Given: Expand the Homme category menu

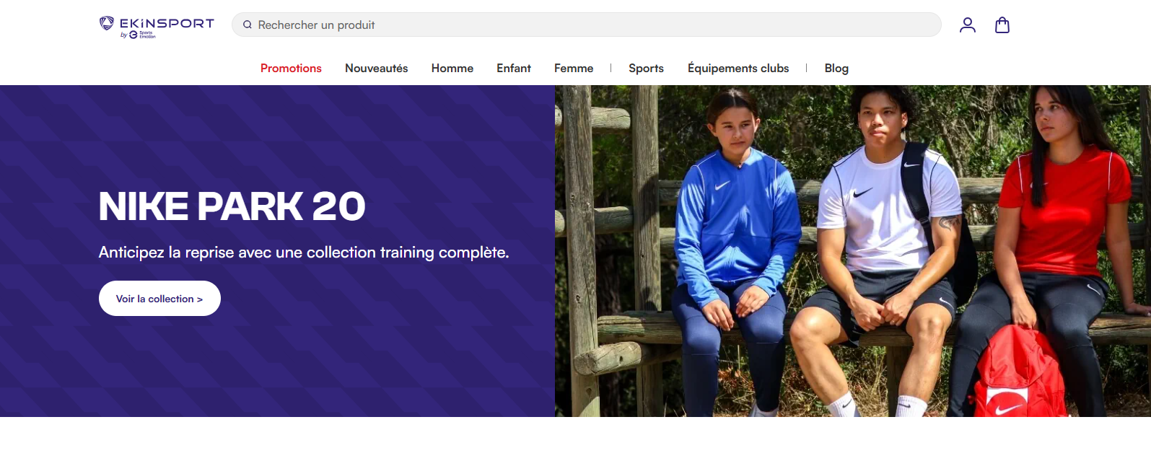Looking at the screenshot, I should coord(452,68).
